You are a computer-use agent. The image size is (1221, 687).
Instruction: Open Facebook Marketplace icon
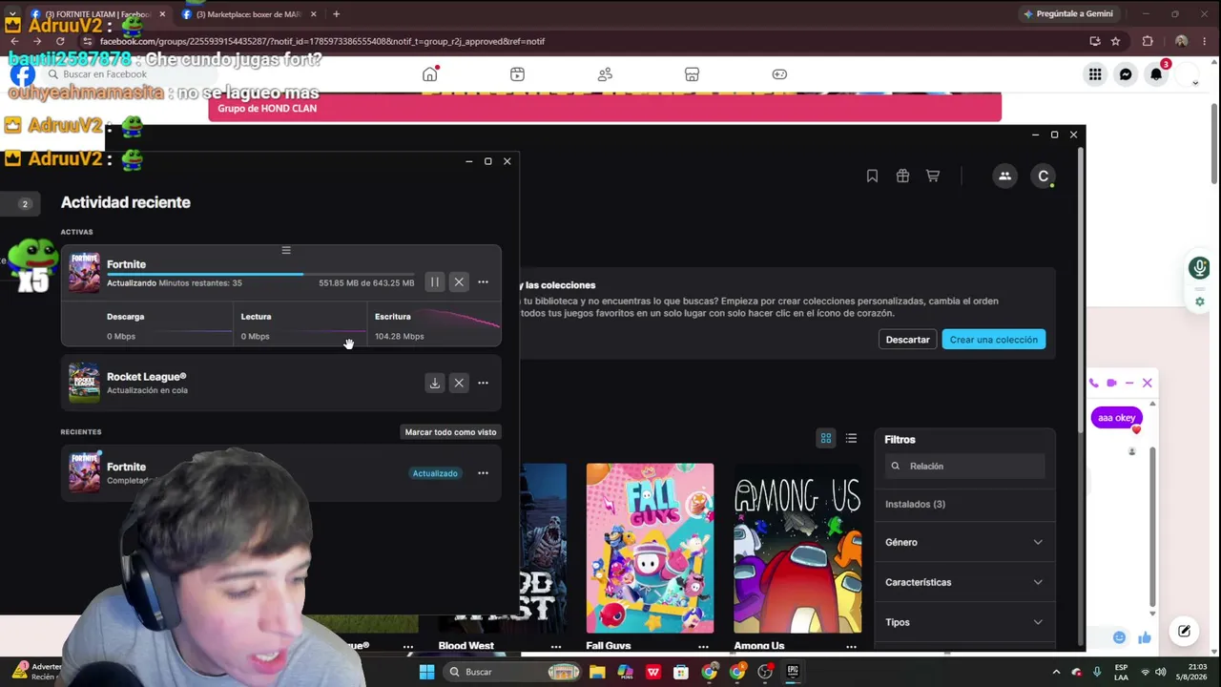click(693, 74)
